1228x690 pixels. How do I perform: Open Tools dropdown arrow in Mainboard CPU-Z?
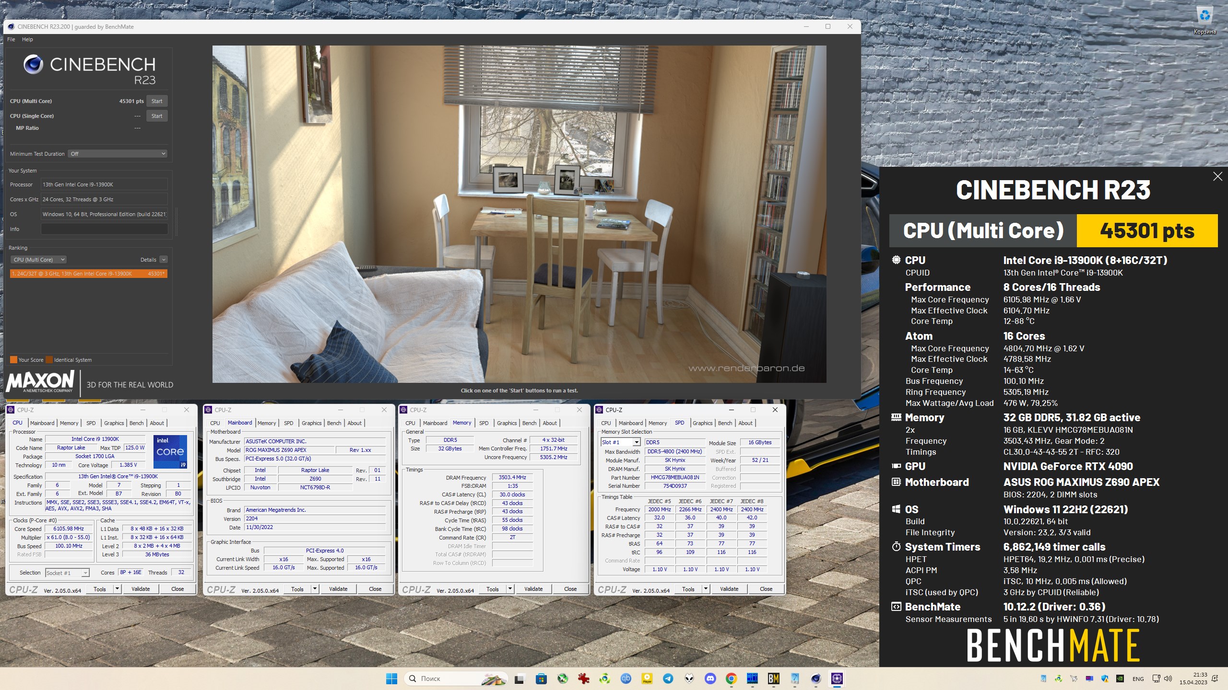click(315, 589)
